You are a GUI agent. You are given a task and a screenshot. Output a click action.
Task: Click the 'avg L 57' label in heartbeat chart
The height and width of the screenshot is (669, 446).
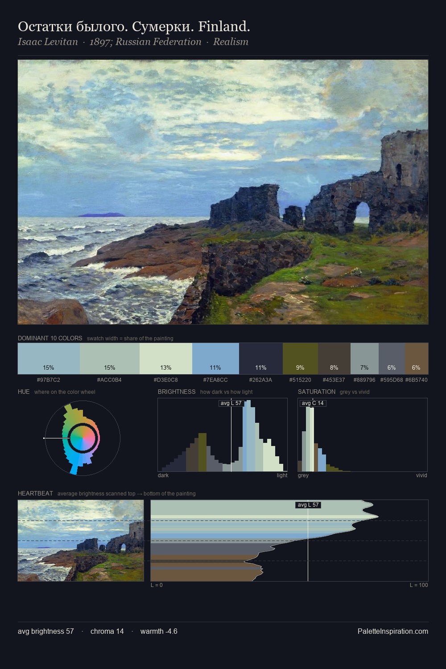pyautogui.click(x=308, y=505)
